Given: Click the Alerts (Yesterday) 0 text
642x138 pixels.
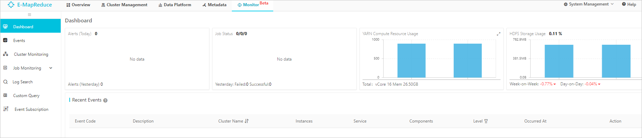Looking at the screenshot, I should click(85, 84).
